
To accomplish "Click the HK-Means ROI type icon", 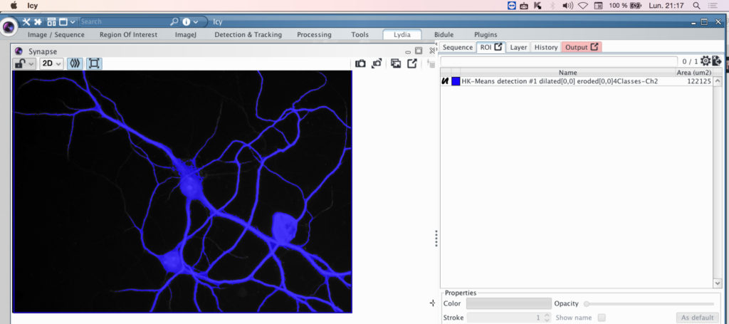I will [x=445, y=81].
